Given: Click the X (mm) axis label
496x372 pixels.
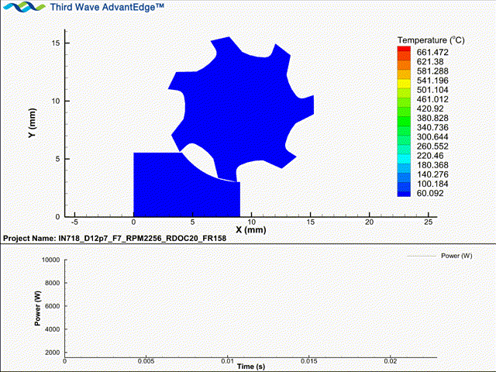Looking at the screenshot, I should pyautogui.click(x=250, y=230).
